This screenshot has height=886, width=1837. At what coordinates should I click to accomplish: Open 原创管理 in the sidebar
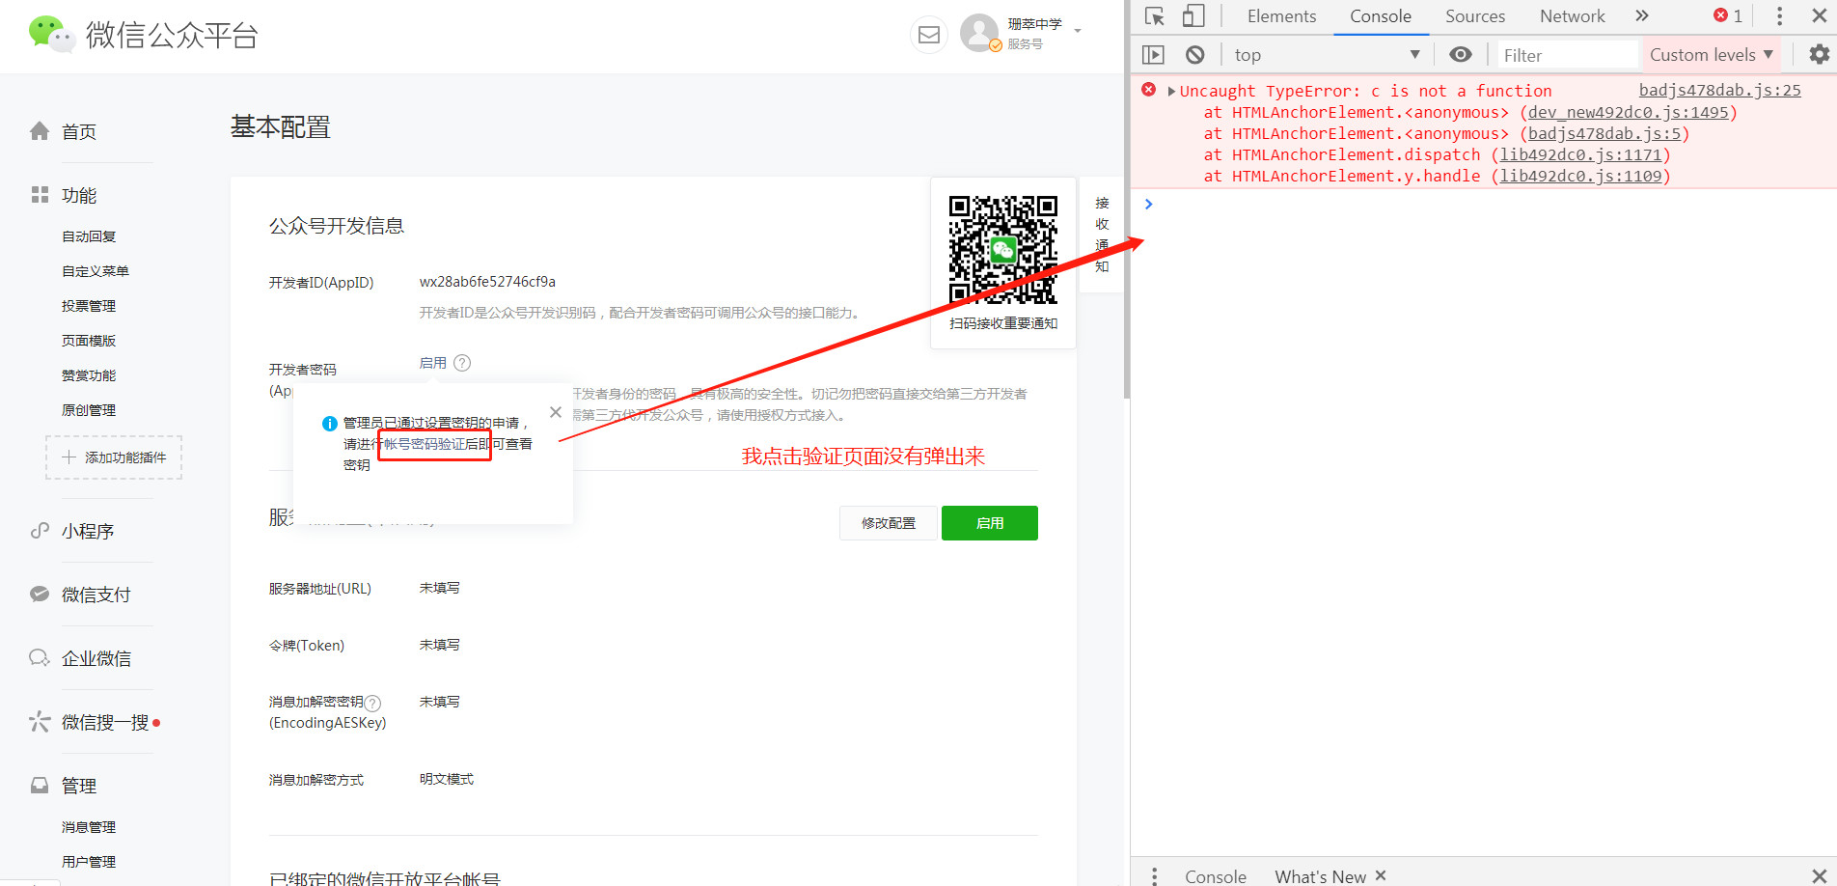tap(89, 410)
